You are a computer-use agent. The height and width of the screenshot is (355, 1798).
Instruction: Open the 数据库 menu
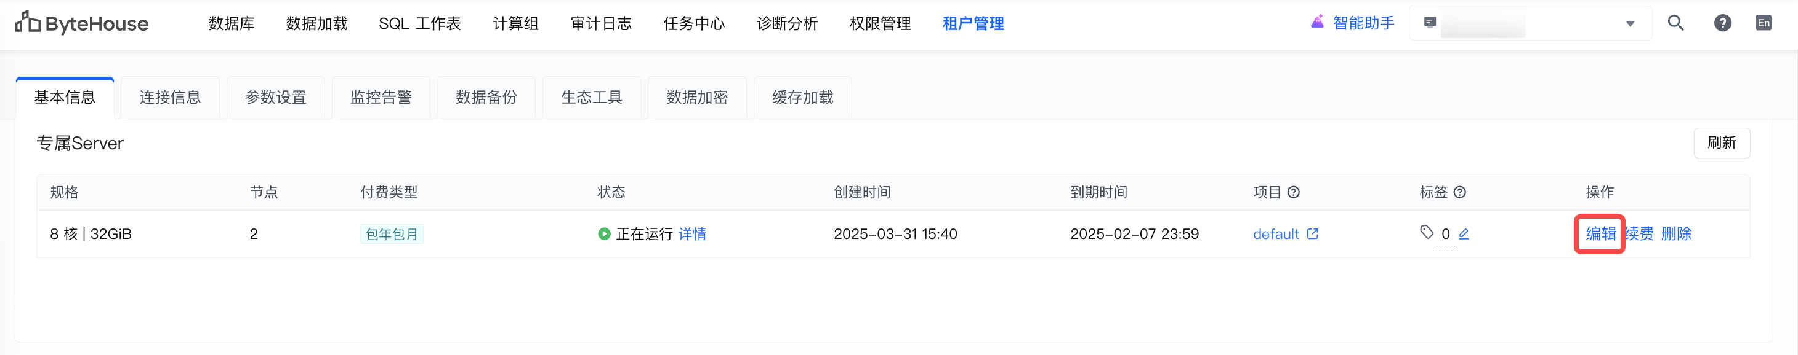(231, 24)
